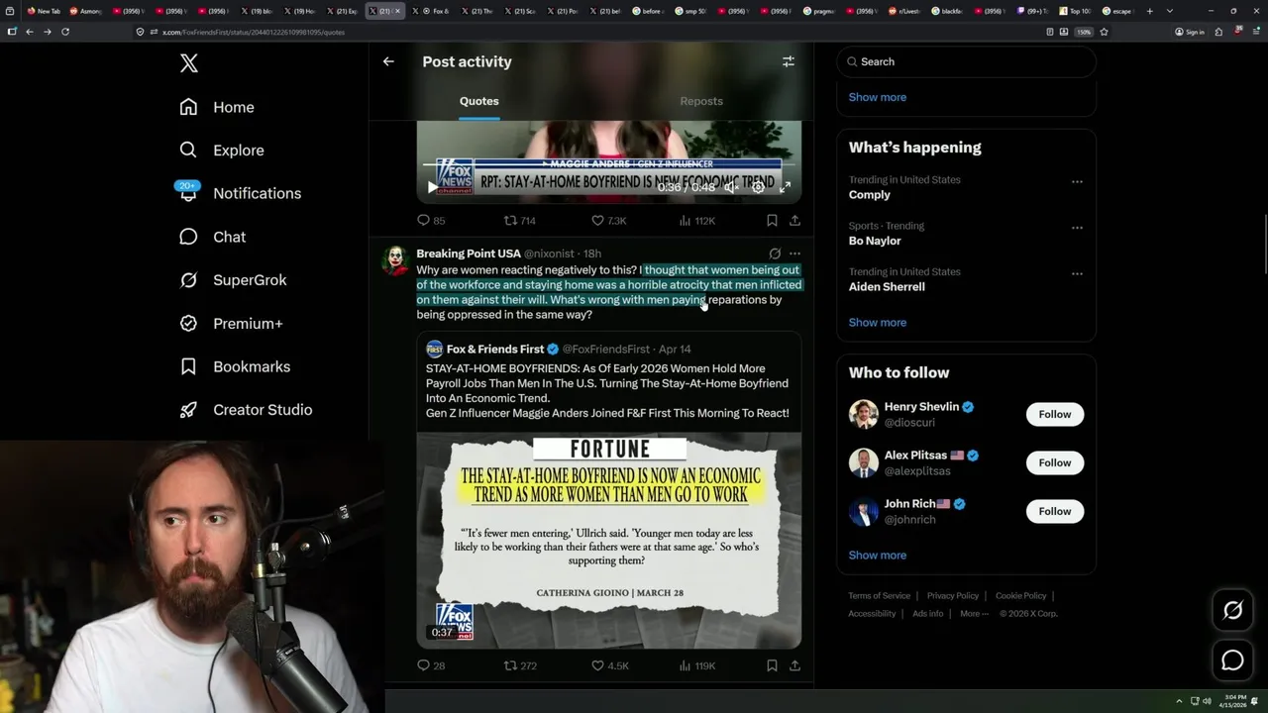Open the Fortune headline video thumbnail

[608, 540]
